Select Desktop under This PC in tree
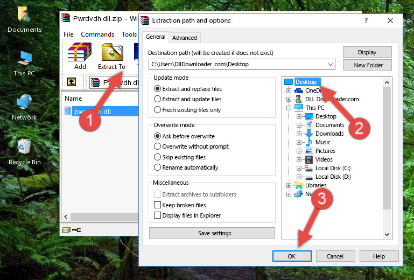The width and height of the screenshot is (414, 280). 326,116
